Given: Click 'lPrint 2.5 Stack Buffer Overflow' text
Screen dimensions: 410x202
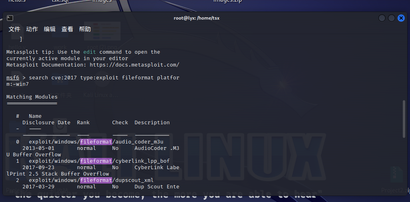Looking at the screenshot, I should [58, 174].
